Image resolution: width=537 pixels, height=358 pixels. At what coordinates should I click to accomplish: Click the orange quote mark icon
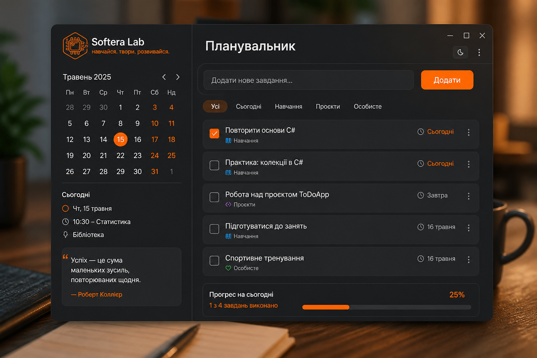coord(65,257)
